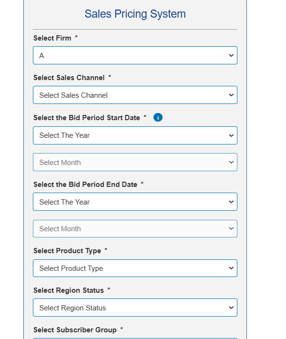Click the chevron arrow on Region Status field

pyautogui.click(x=231, y=308)
